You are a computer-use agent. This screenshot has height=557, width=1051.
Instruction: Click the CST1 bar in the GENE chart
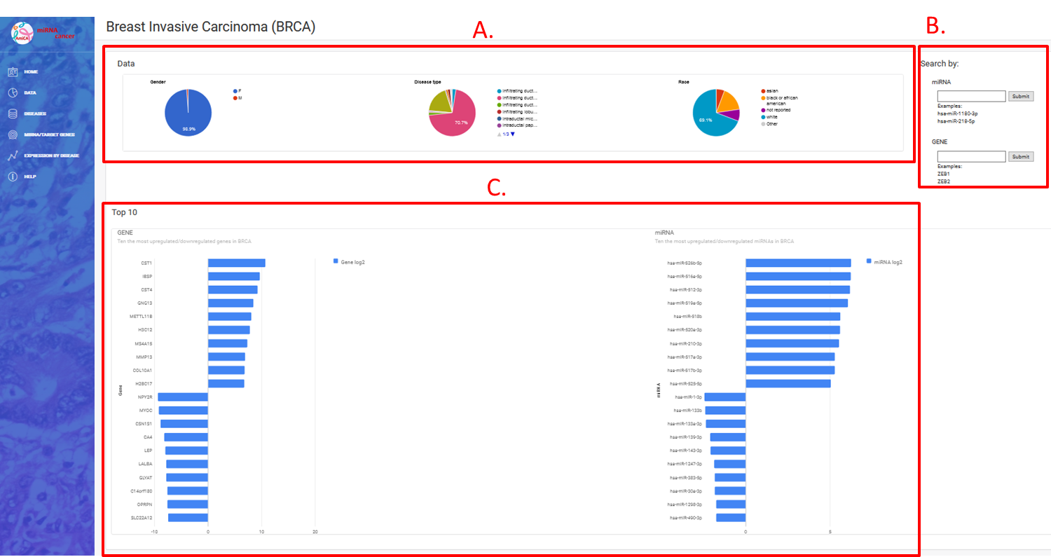click(236, 263)
